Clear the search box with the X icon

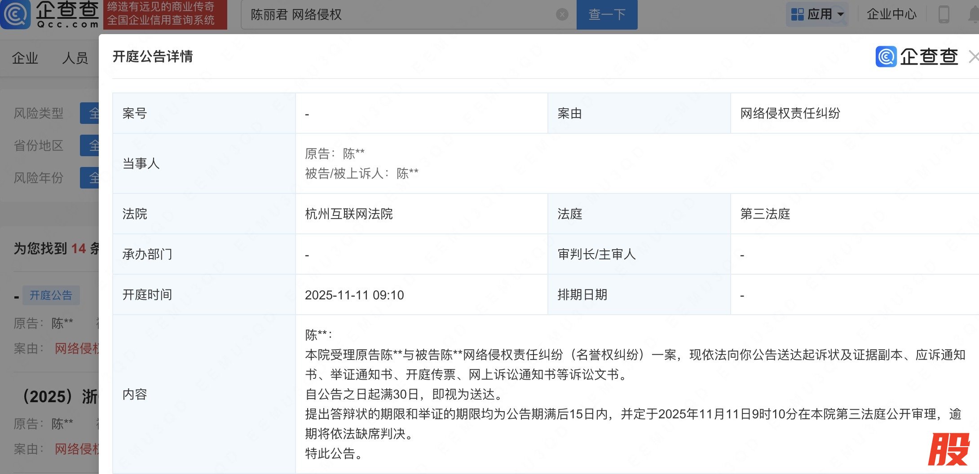tap(562, 15)
